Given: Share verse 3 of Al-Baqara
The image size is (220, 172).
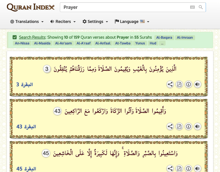Looking at the screenshot, I should 170,84.
